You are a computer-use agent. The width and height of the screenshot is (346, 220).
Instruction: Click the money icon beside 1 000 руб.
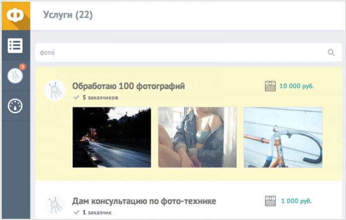(270, 201)
